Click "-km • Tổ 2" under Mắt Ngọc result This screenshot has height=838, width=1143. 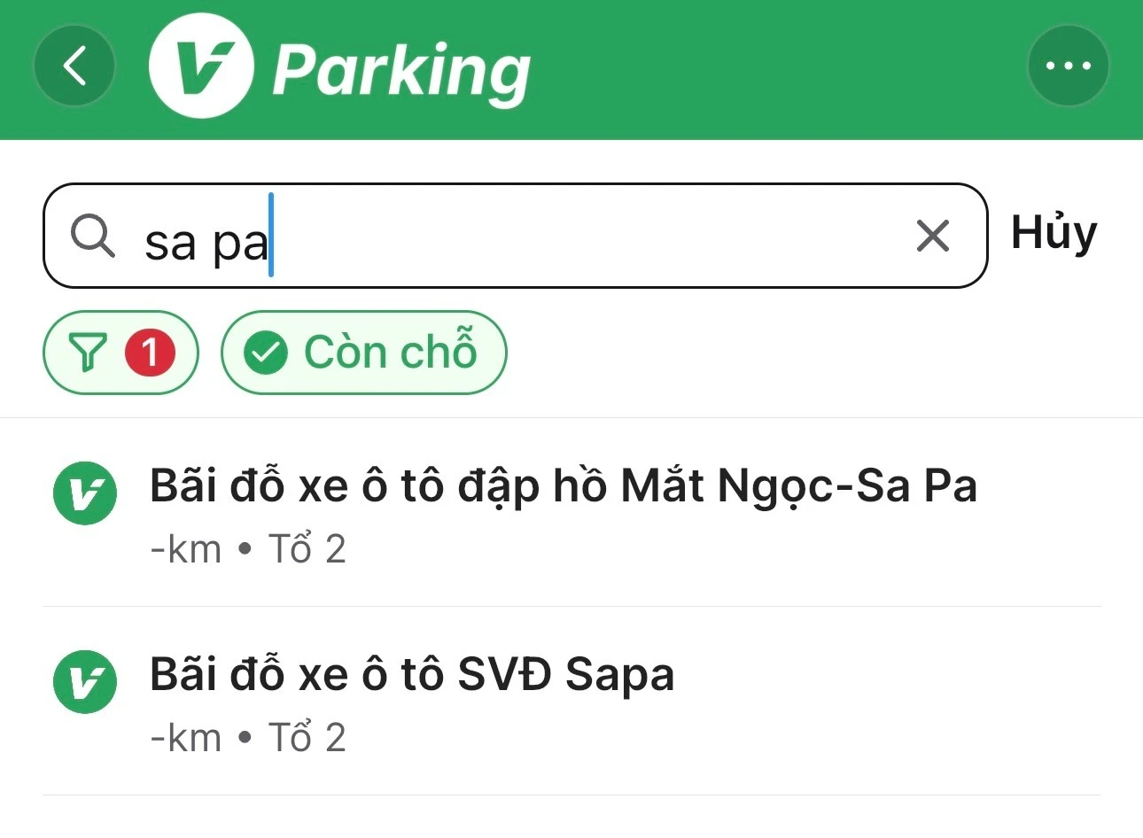click(x=248, y=549)
